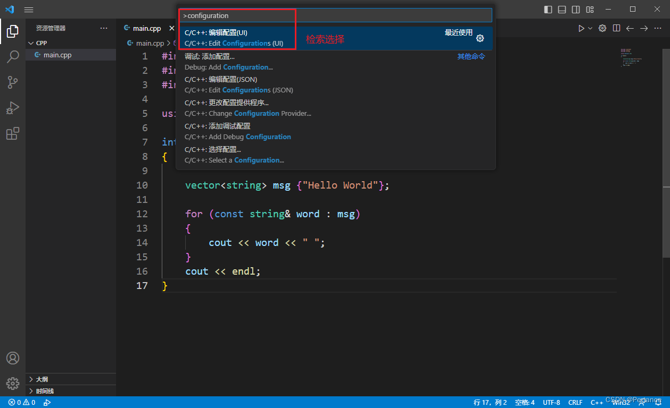This screenshot has width=670, height=408.
Task: Select Debug: Add Configuration command
Action: [335, 62]
